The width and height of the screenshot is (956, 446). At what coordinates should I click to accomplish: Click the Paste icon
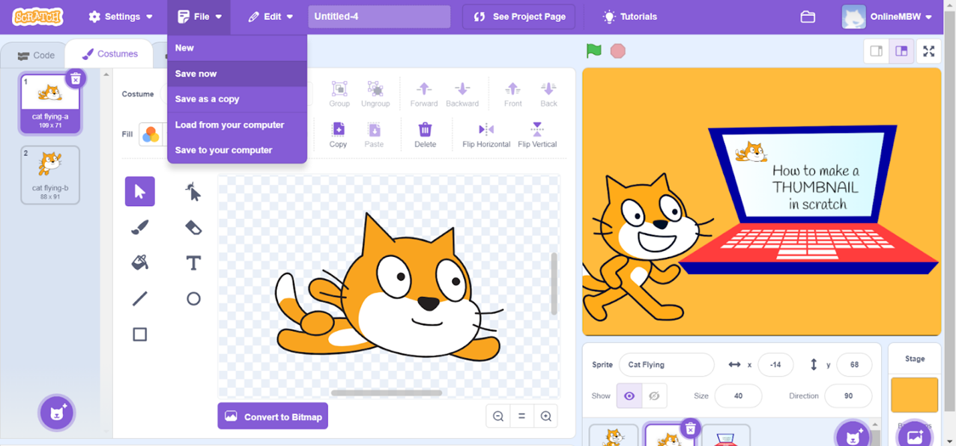[x=374, y=134]
